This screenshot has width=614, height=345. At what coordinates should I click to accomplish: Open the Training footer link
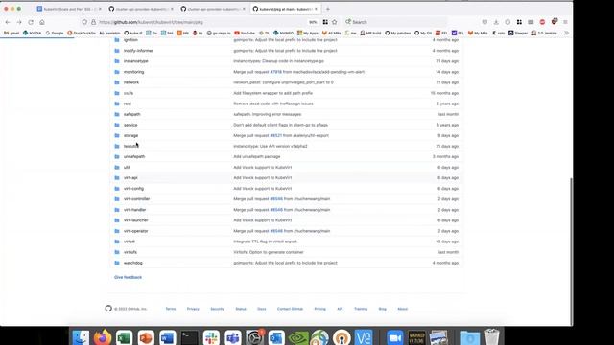361,309
